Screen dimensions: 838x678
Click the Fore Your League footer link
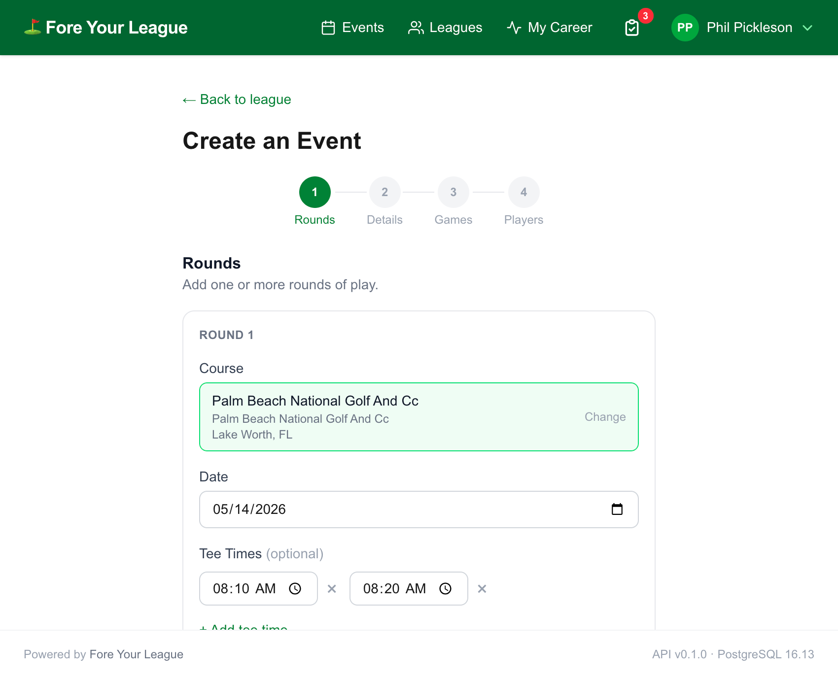pos(137,654)
